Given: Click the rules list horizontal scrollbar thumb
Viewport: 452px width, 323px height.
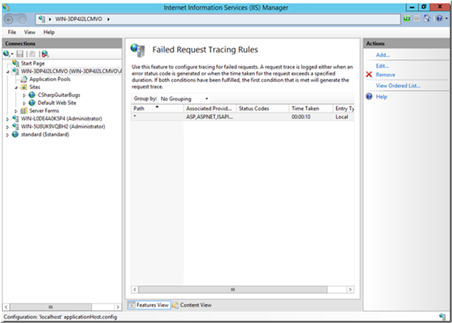Looking at the screenshot, I should click(233, 290).
